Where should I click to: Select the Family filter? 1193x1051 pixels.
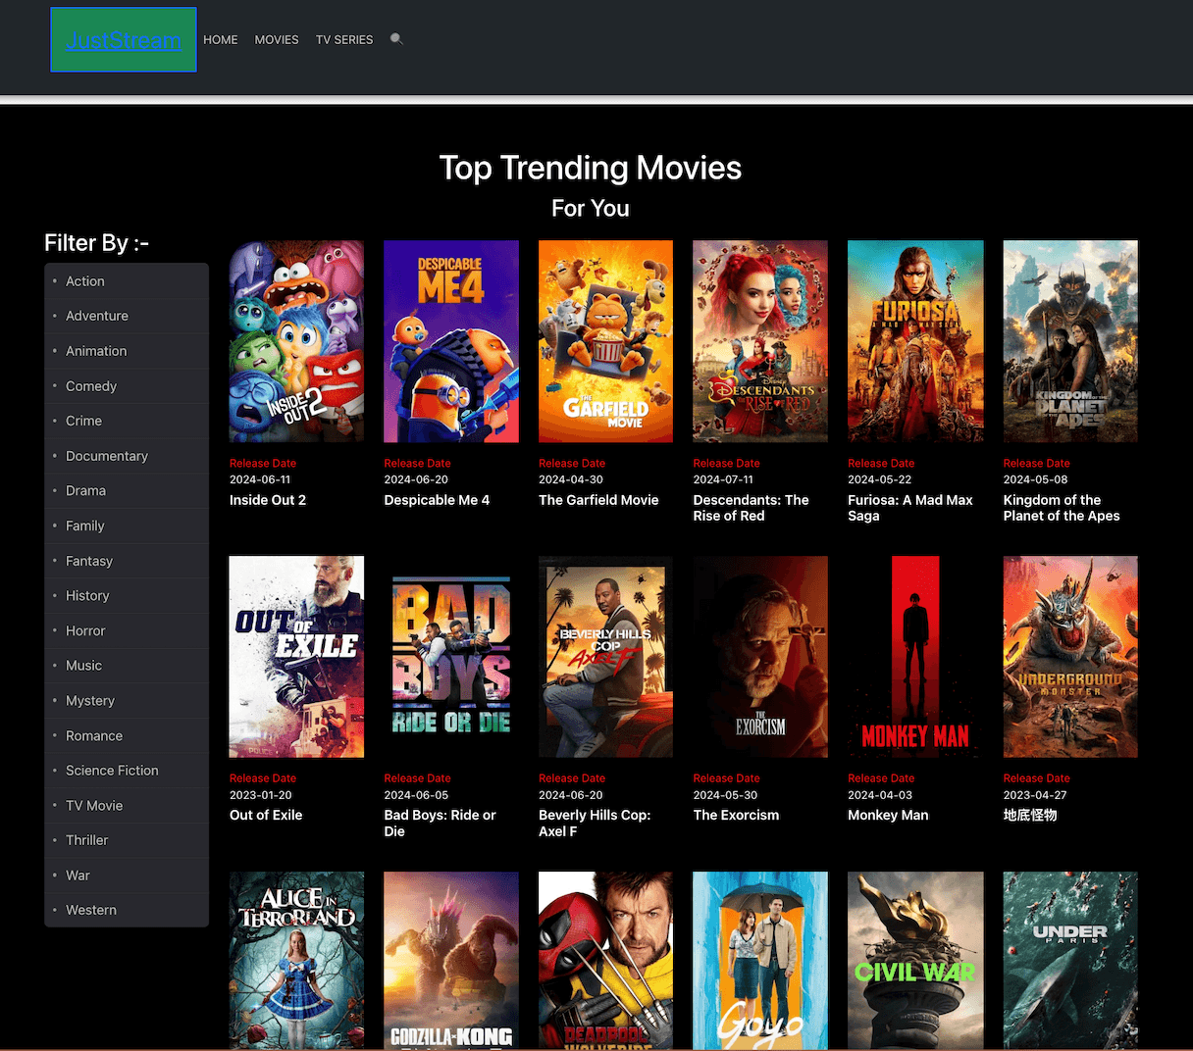(127, 525)
